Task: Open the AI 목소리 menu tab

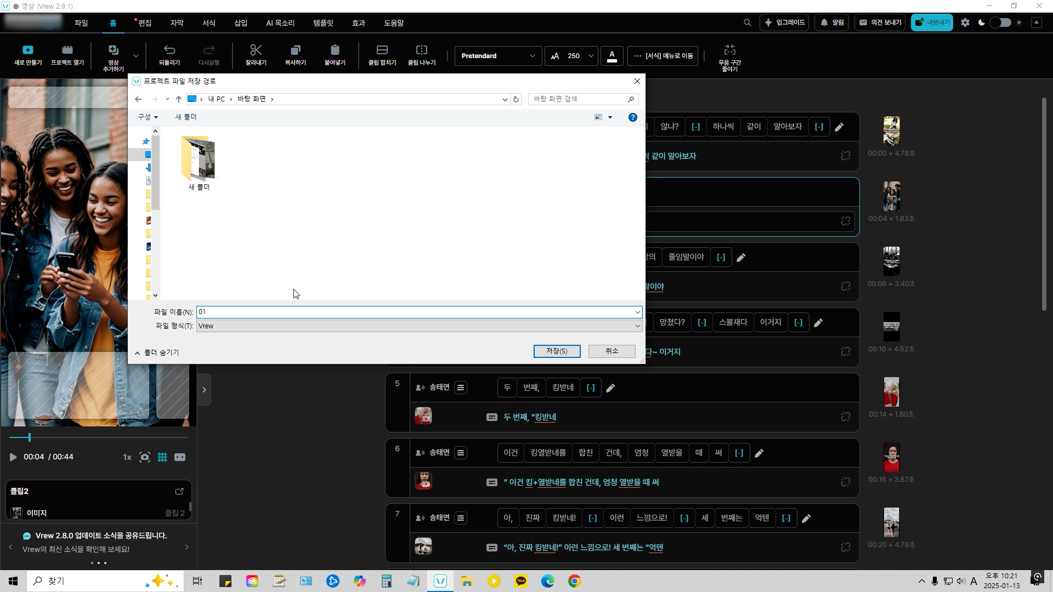Action: click(x=280, y=23)
